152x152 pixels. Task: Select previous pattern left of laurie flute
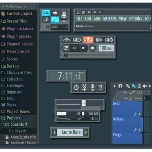[54, 133]
